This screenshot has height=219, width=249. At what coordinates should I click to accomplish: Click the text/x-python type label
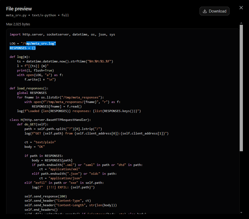click(44, 15)
